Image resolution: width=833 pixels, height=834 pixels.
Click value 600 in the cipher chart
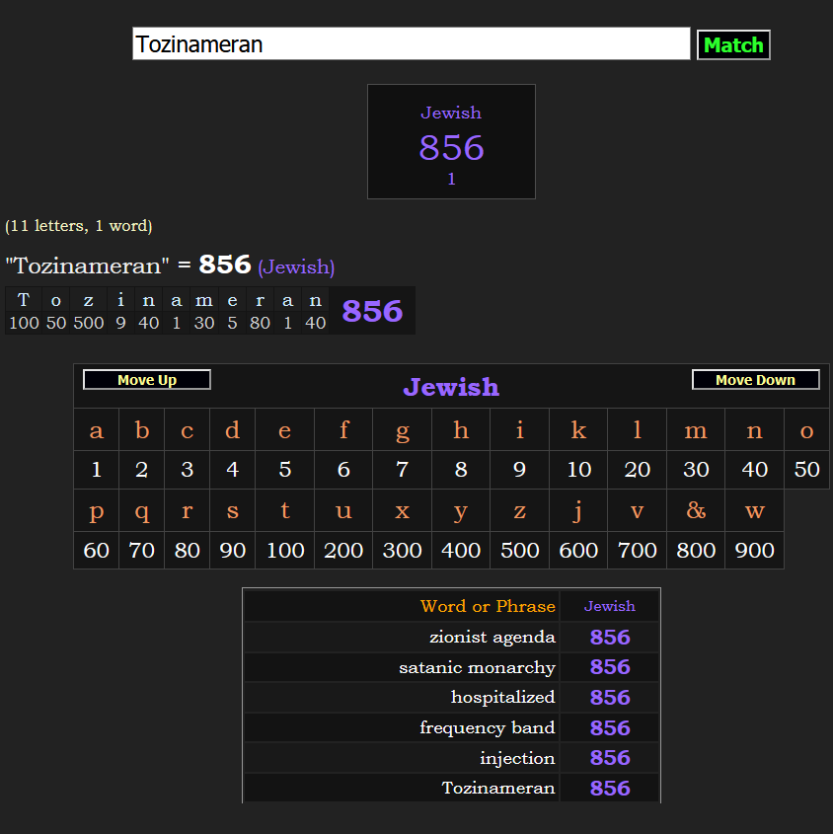[x=578, y=550]
